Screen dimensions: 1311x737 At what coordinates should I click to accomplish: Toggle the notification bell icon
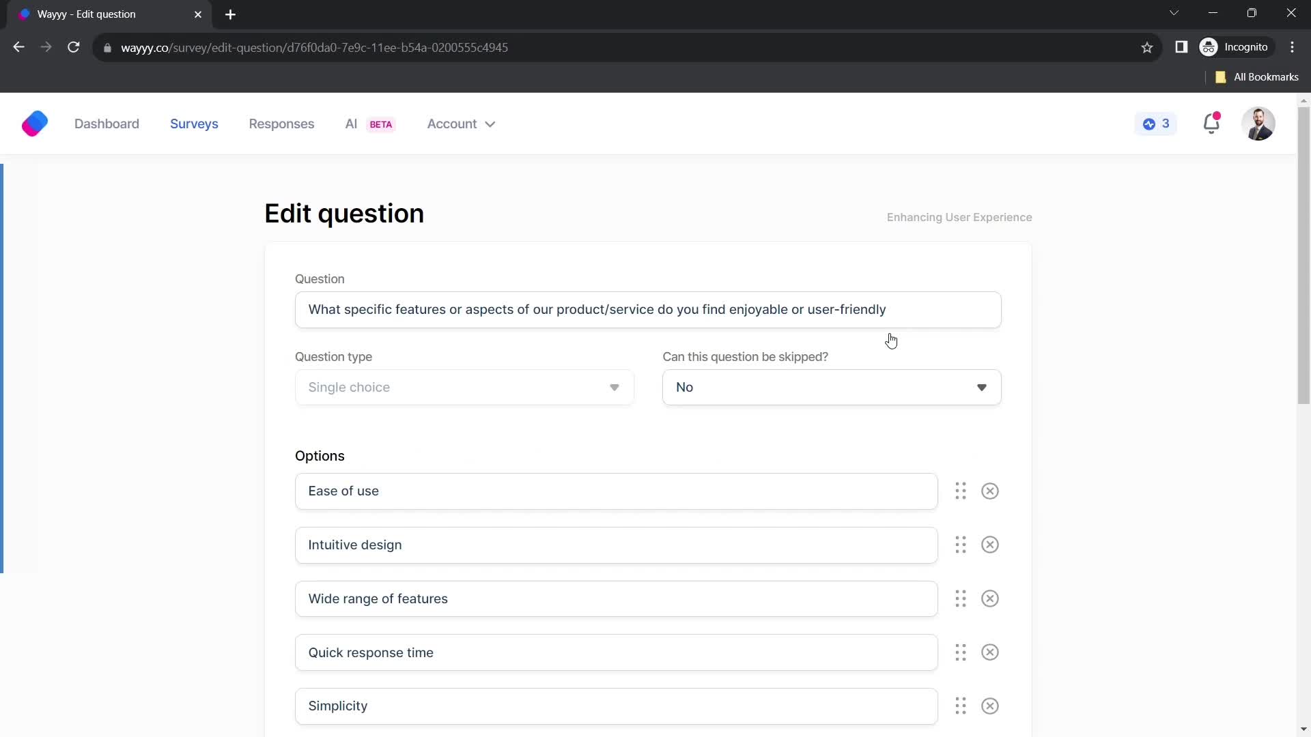[x=1214, y=124]
